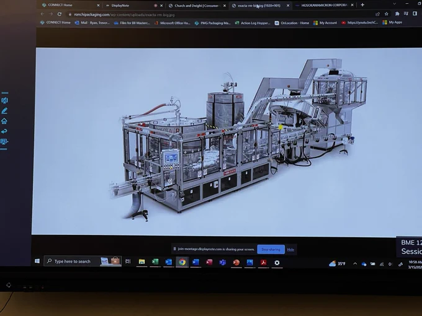Viewport: 422px width, 316px height.
Task: Click the display monitor icon in the sidebar
Action: click(4, 141)
